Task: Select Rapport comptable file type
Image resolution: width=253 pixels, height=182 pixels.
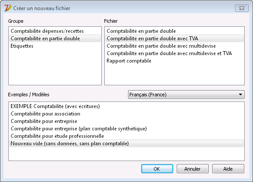Action: point(174,61)
